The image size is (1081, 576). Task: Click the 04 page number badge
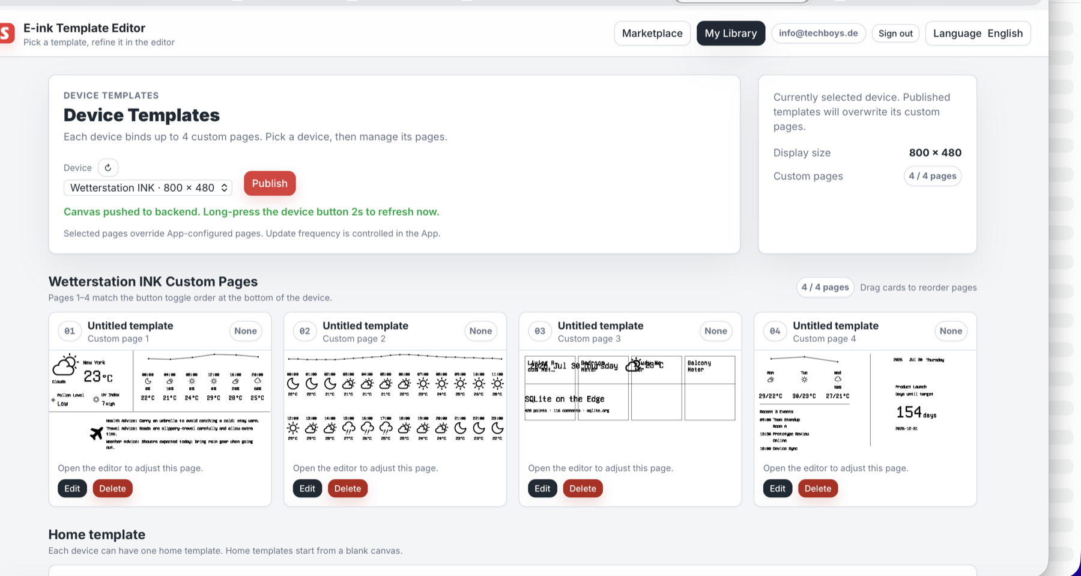coord(775,331)
